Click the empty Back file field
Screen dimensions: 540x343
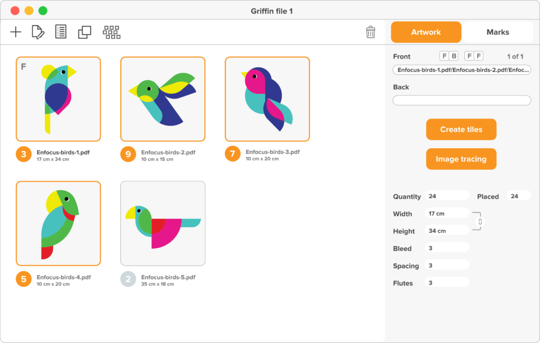pyautogui.click(x=462, y=101)
